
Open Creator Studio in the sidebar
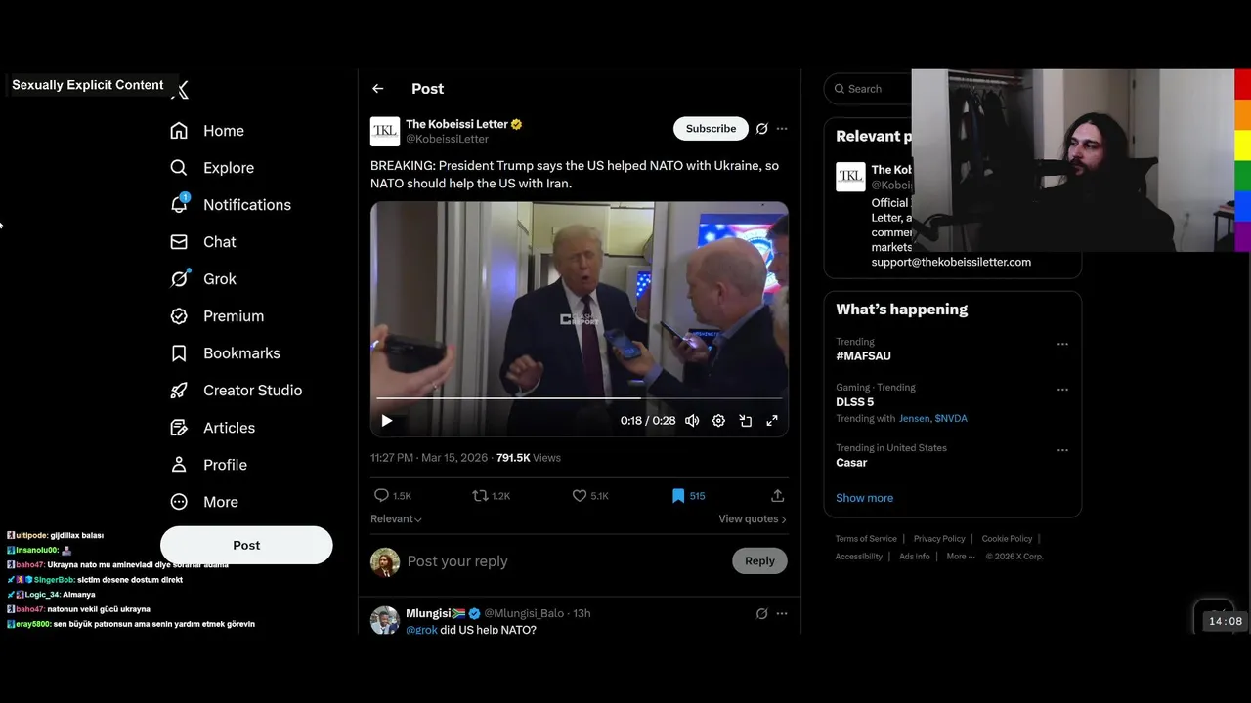251,391
